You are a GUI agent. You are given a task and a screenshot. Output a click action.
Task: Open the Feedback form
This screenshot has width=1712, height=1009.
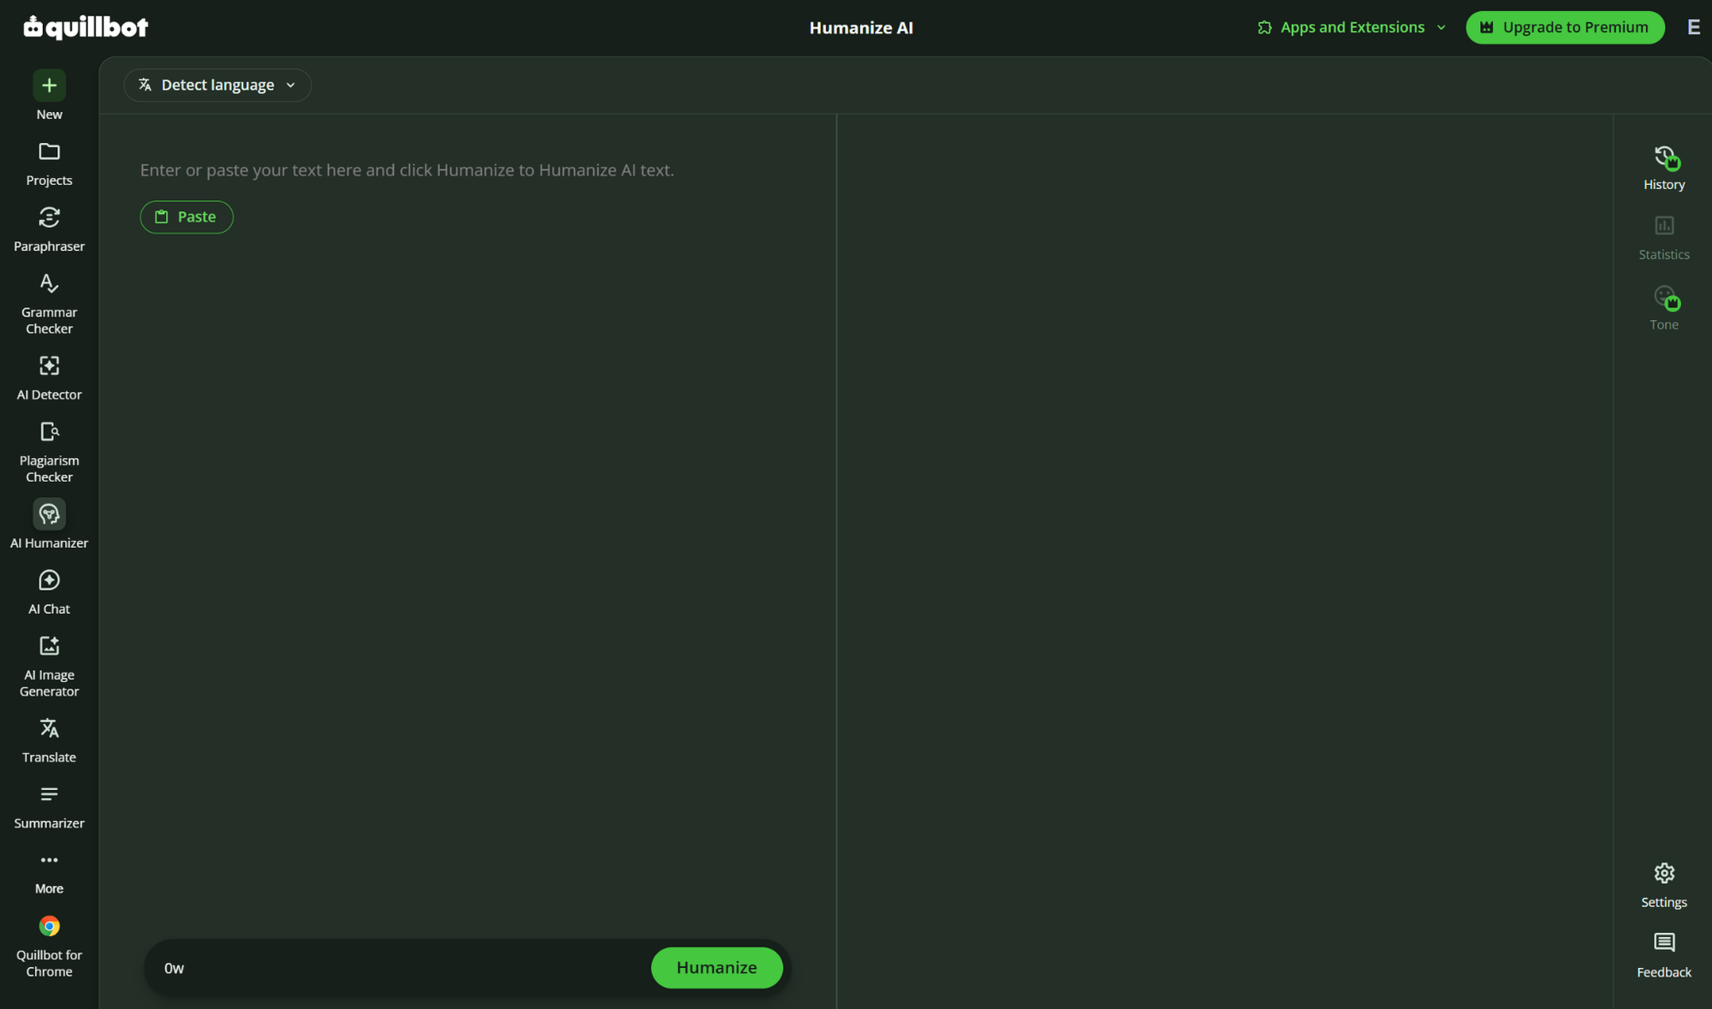[x=1664, y=956]
